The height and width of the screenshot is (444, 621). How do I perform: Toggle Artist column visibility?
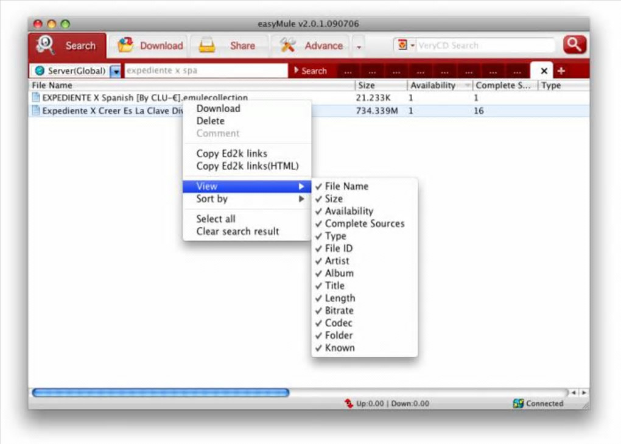[365, 261]
